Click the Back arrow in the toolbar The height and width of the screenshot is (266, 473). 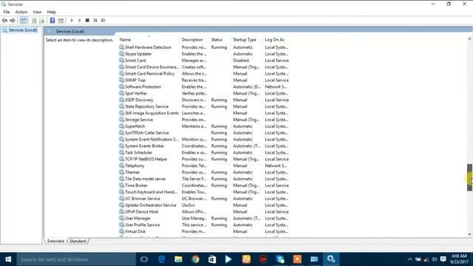4,21
